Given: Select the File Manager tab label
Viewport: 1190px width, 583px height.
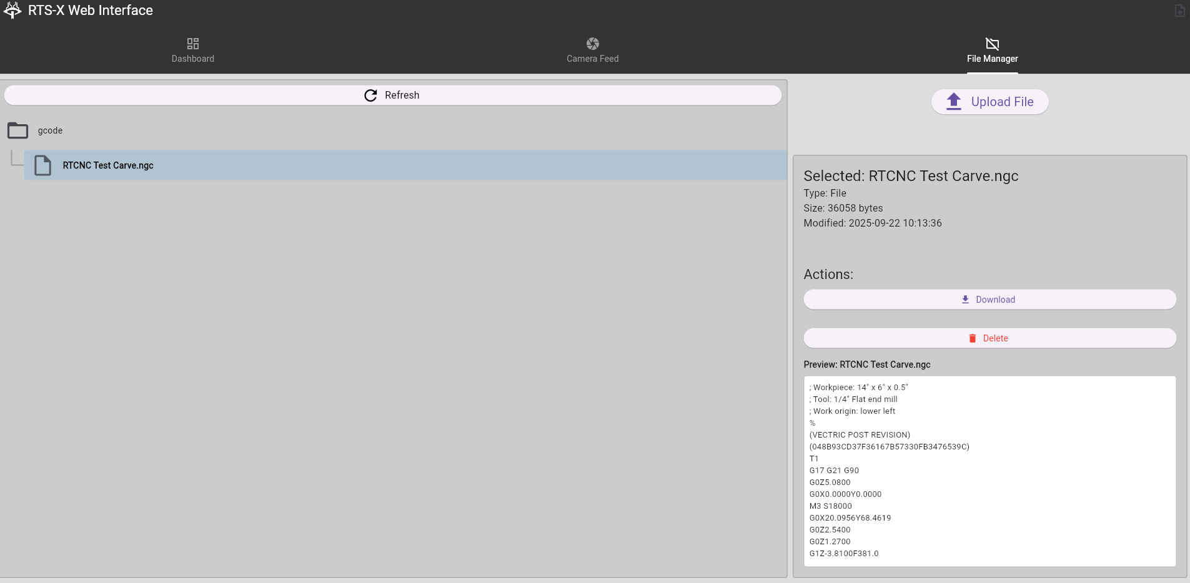Looking at the screenshot, I should [992, 59].
